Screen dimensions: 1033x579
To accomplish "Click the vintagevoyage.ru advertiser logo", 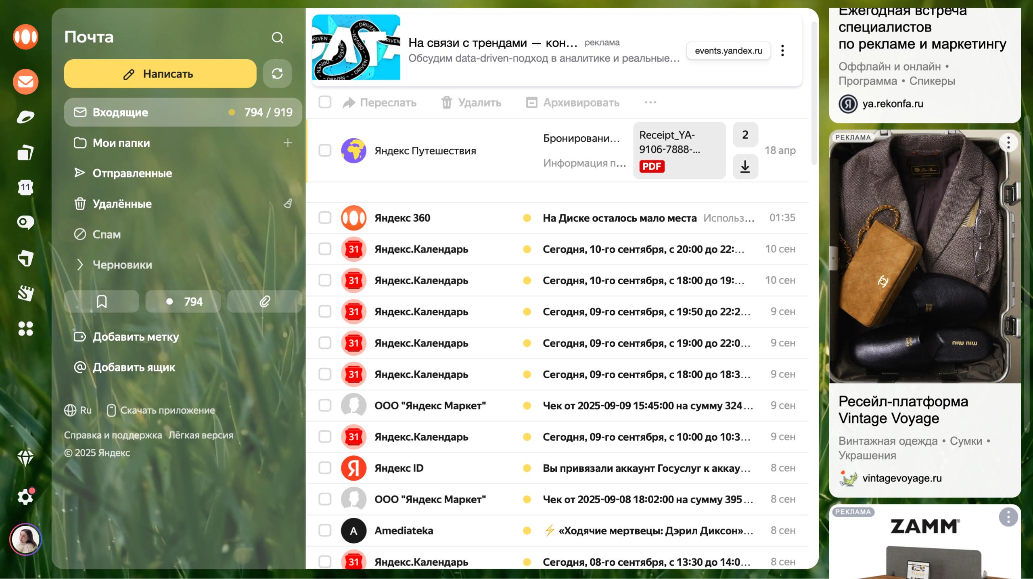I will pyautogui.click(x=848, y=478).
